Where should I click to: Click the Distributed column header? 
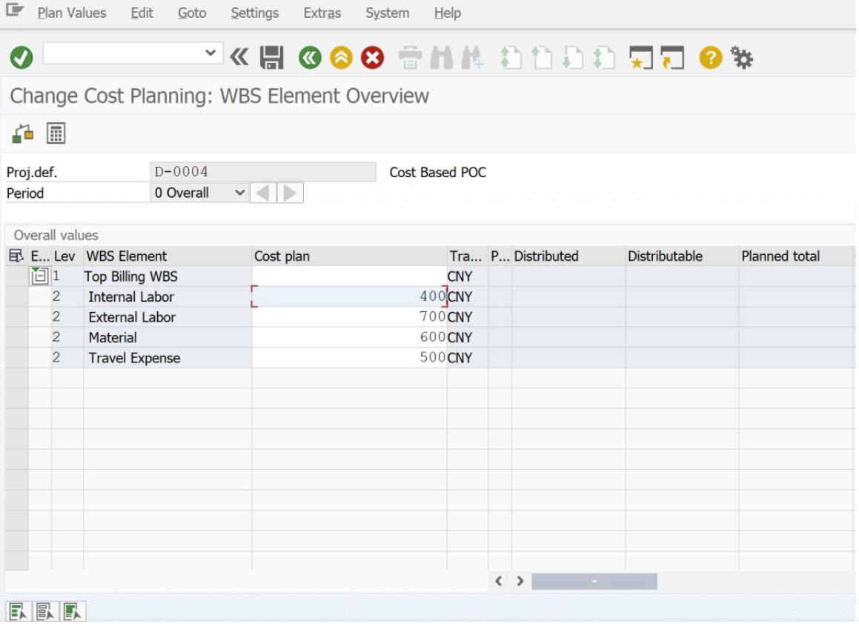point(568,256)
